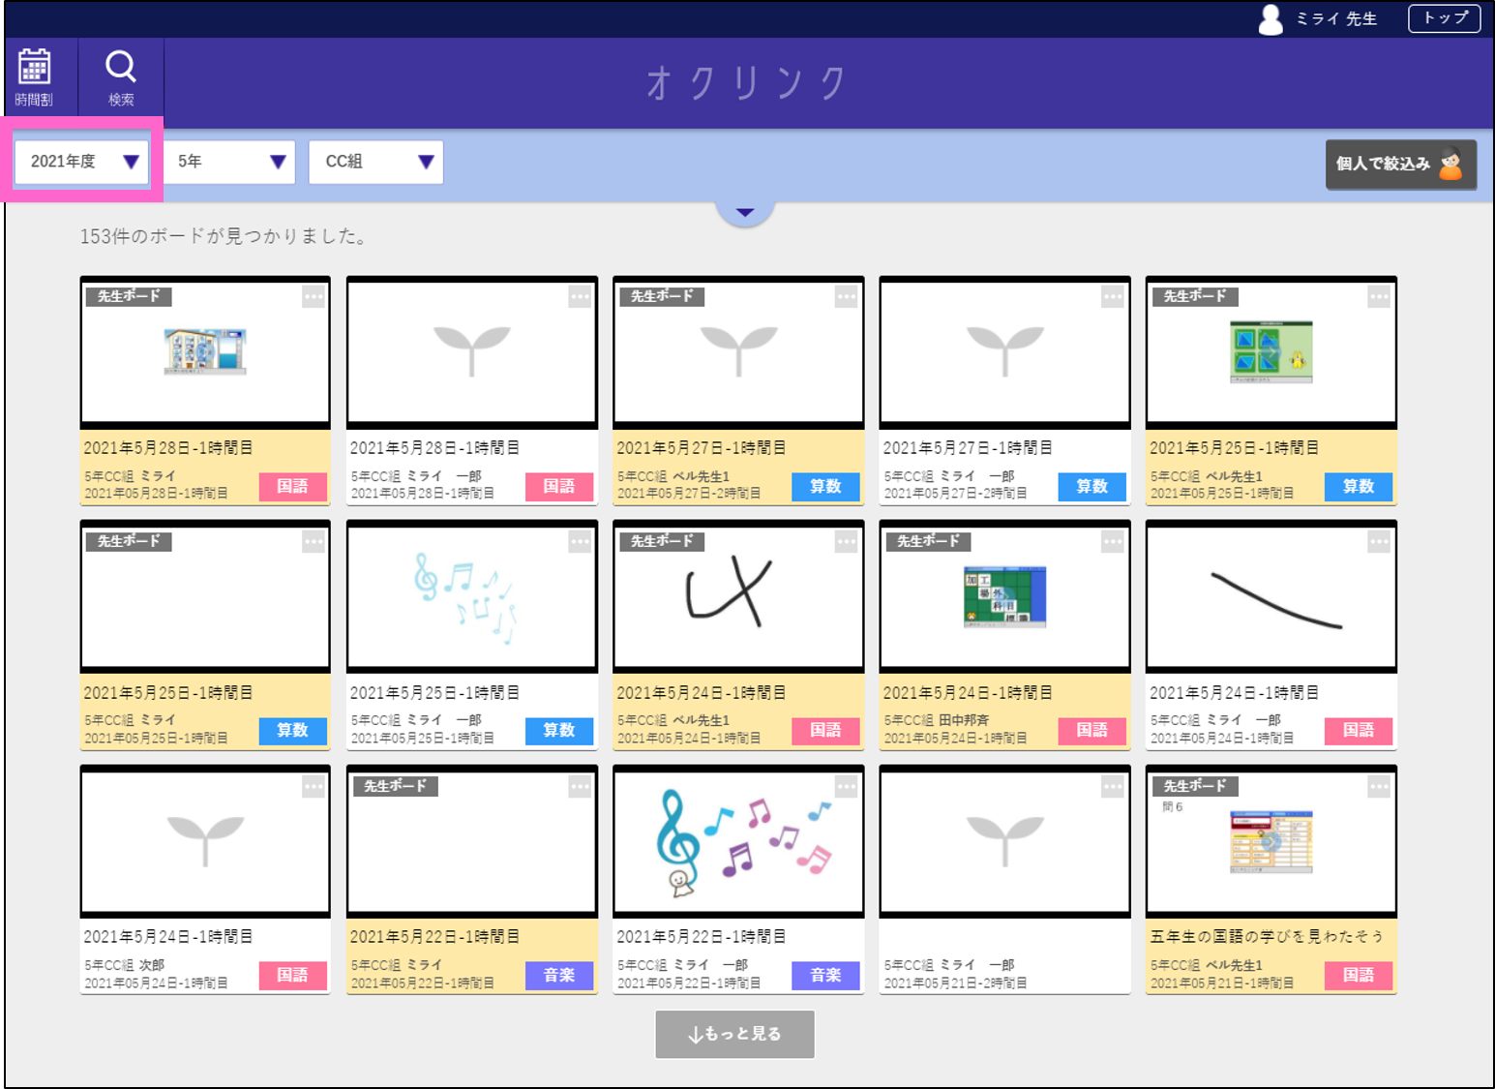
Task: Select 音楽 tag on colorful music notes card
Action: [x=825, y=975]
